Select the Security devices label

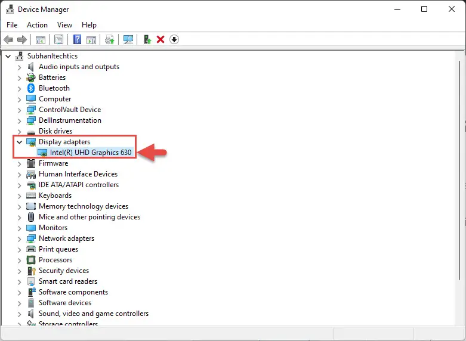pyautogui.click(x=64, y=271)
